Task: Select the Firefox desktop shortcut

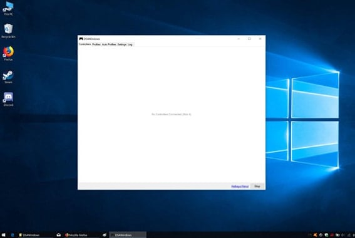Action: 8,53
